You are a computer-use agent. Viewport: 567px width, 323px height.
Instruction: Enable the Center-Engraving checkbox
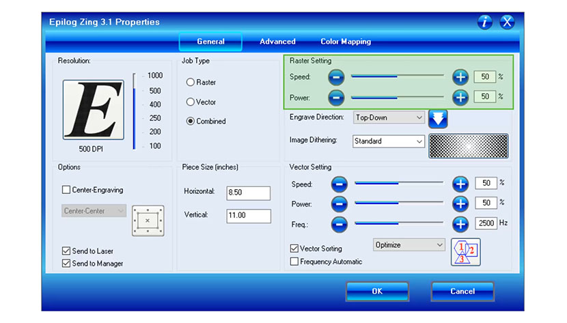click(66, 190)
